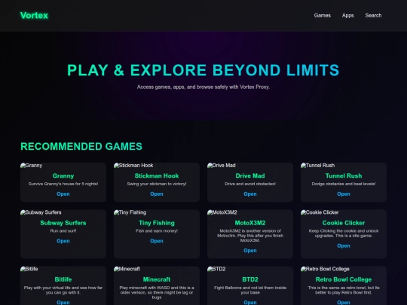The width and height of the screenshot is (407, 305).
Task: Click the 'Fight Balloons' BTD2 description
Action: coord(250,290)
